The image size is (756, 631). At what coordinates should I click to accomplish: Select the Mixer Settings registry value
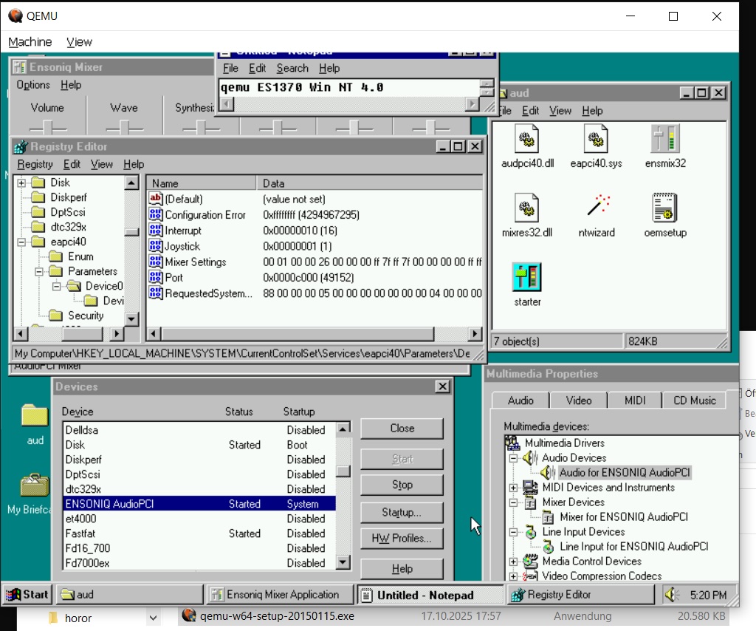pyautogui.click(x=195, y=262)
